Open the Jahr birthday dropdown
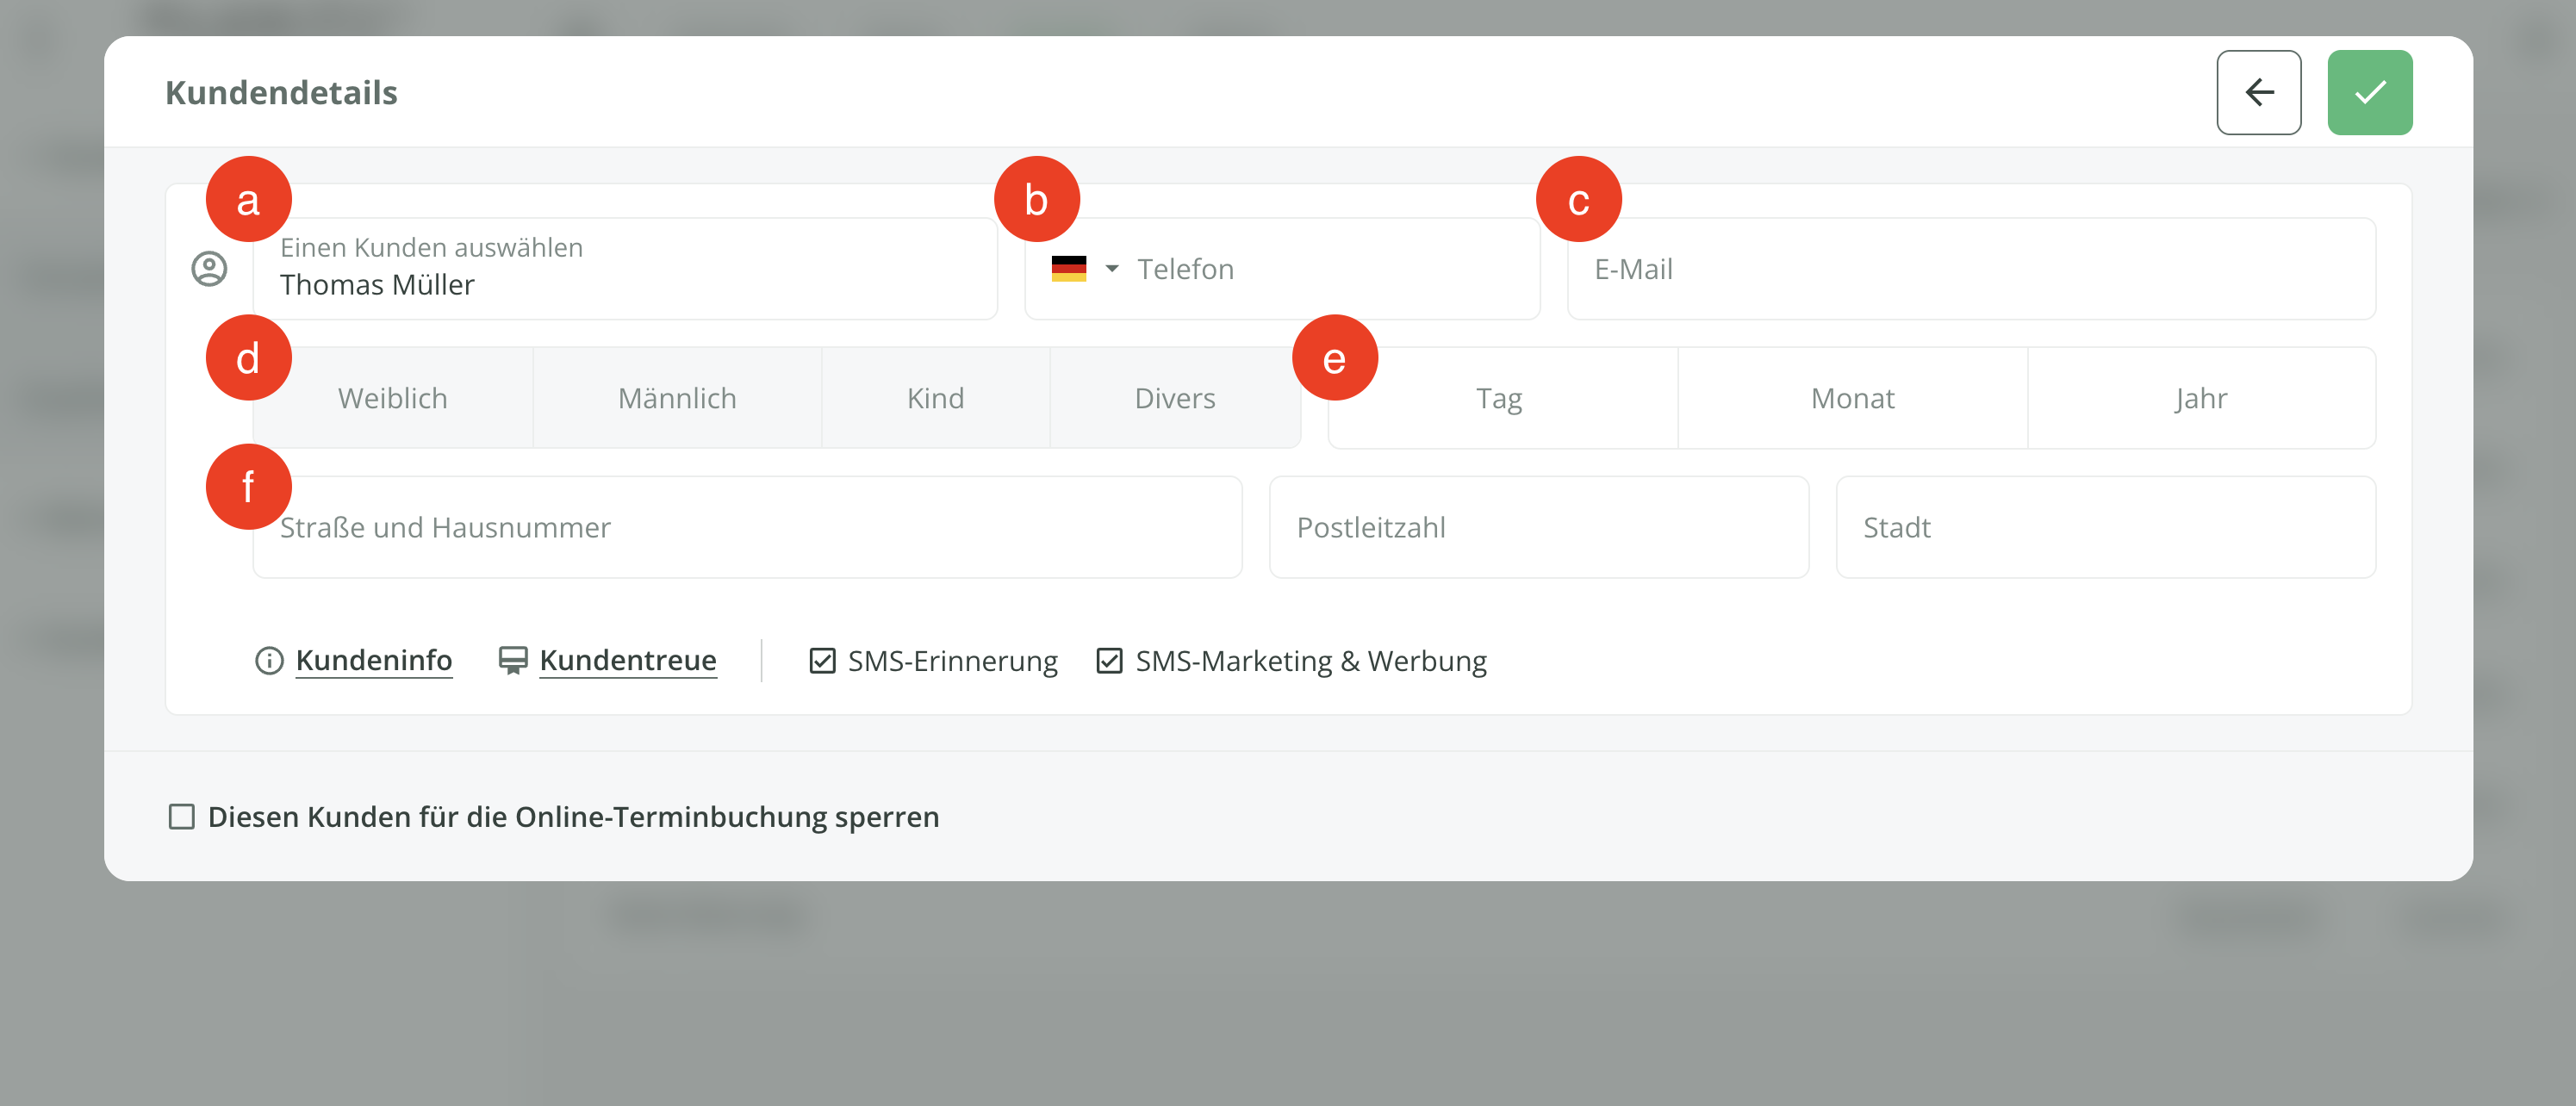The height and width of the screenshot is (1106, 2576). pos(2200,399)
